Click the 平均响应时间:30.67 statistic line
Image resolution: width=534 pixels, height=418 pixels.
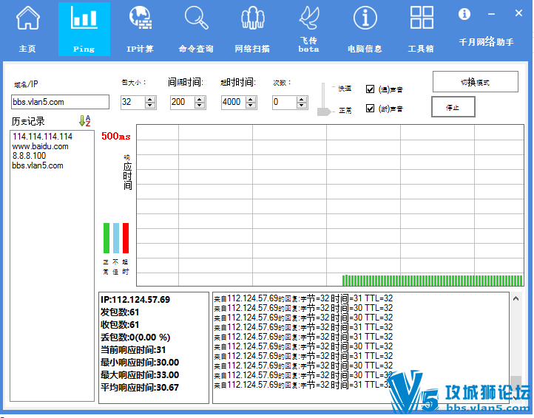pos(140,388)
